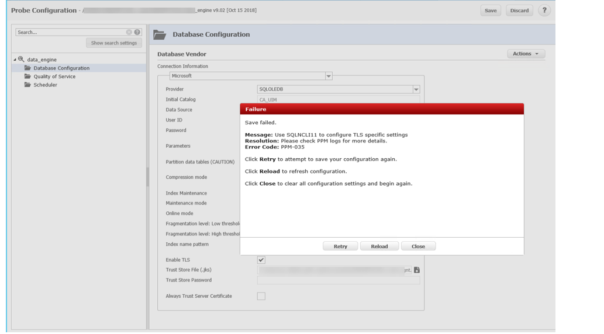
Task: Click the Show search settings button
Action: coord(114,43)
